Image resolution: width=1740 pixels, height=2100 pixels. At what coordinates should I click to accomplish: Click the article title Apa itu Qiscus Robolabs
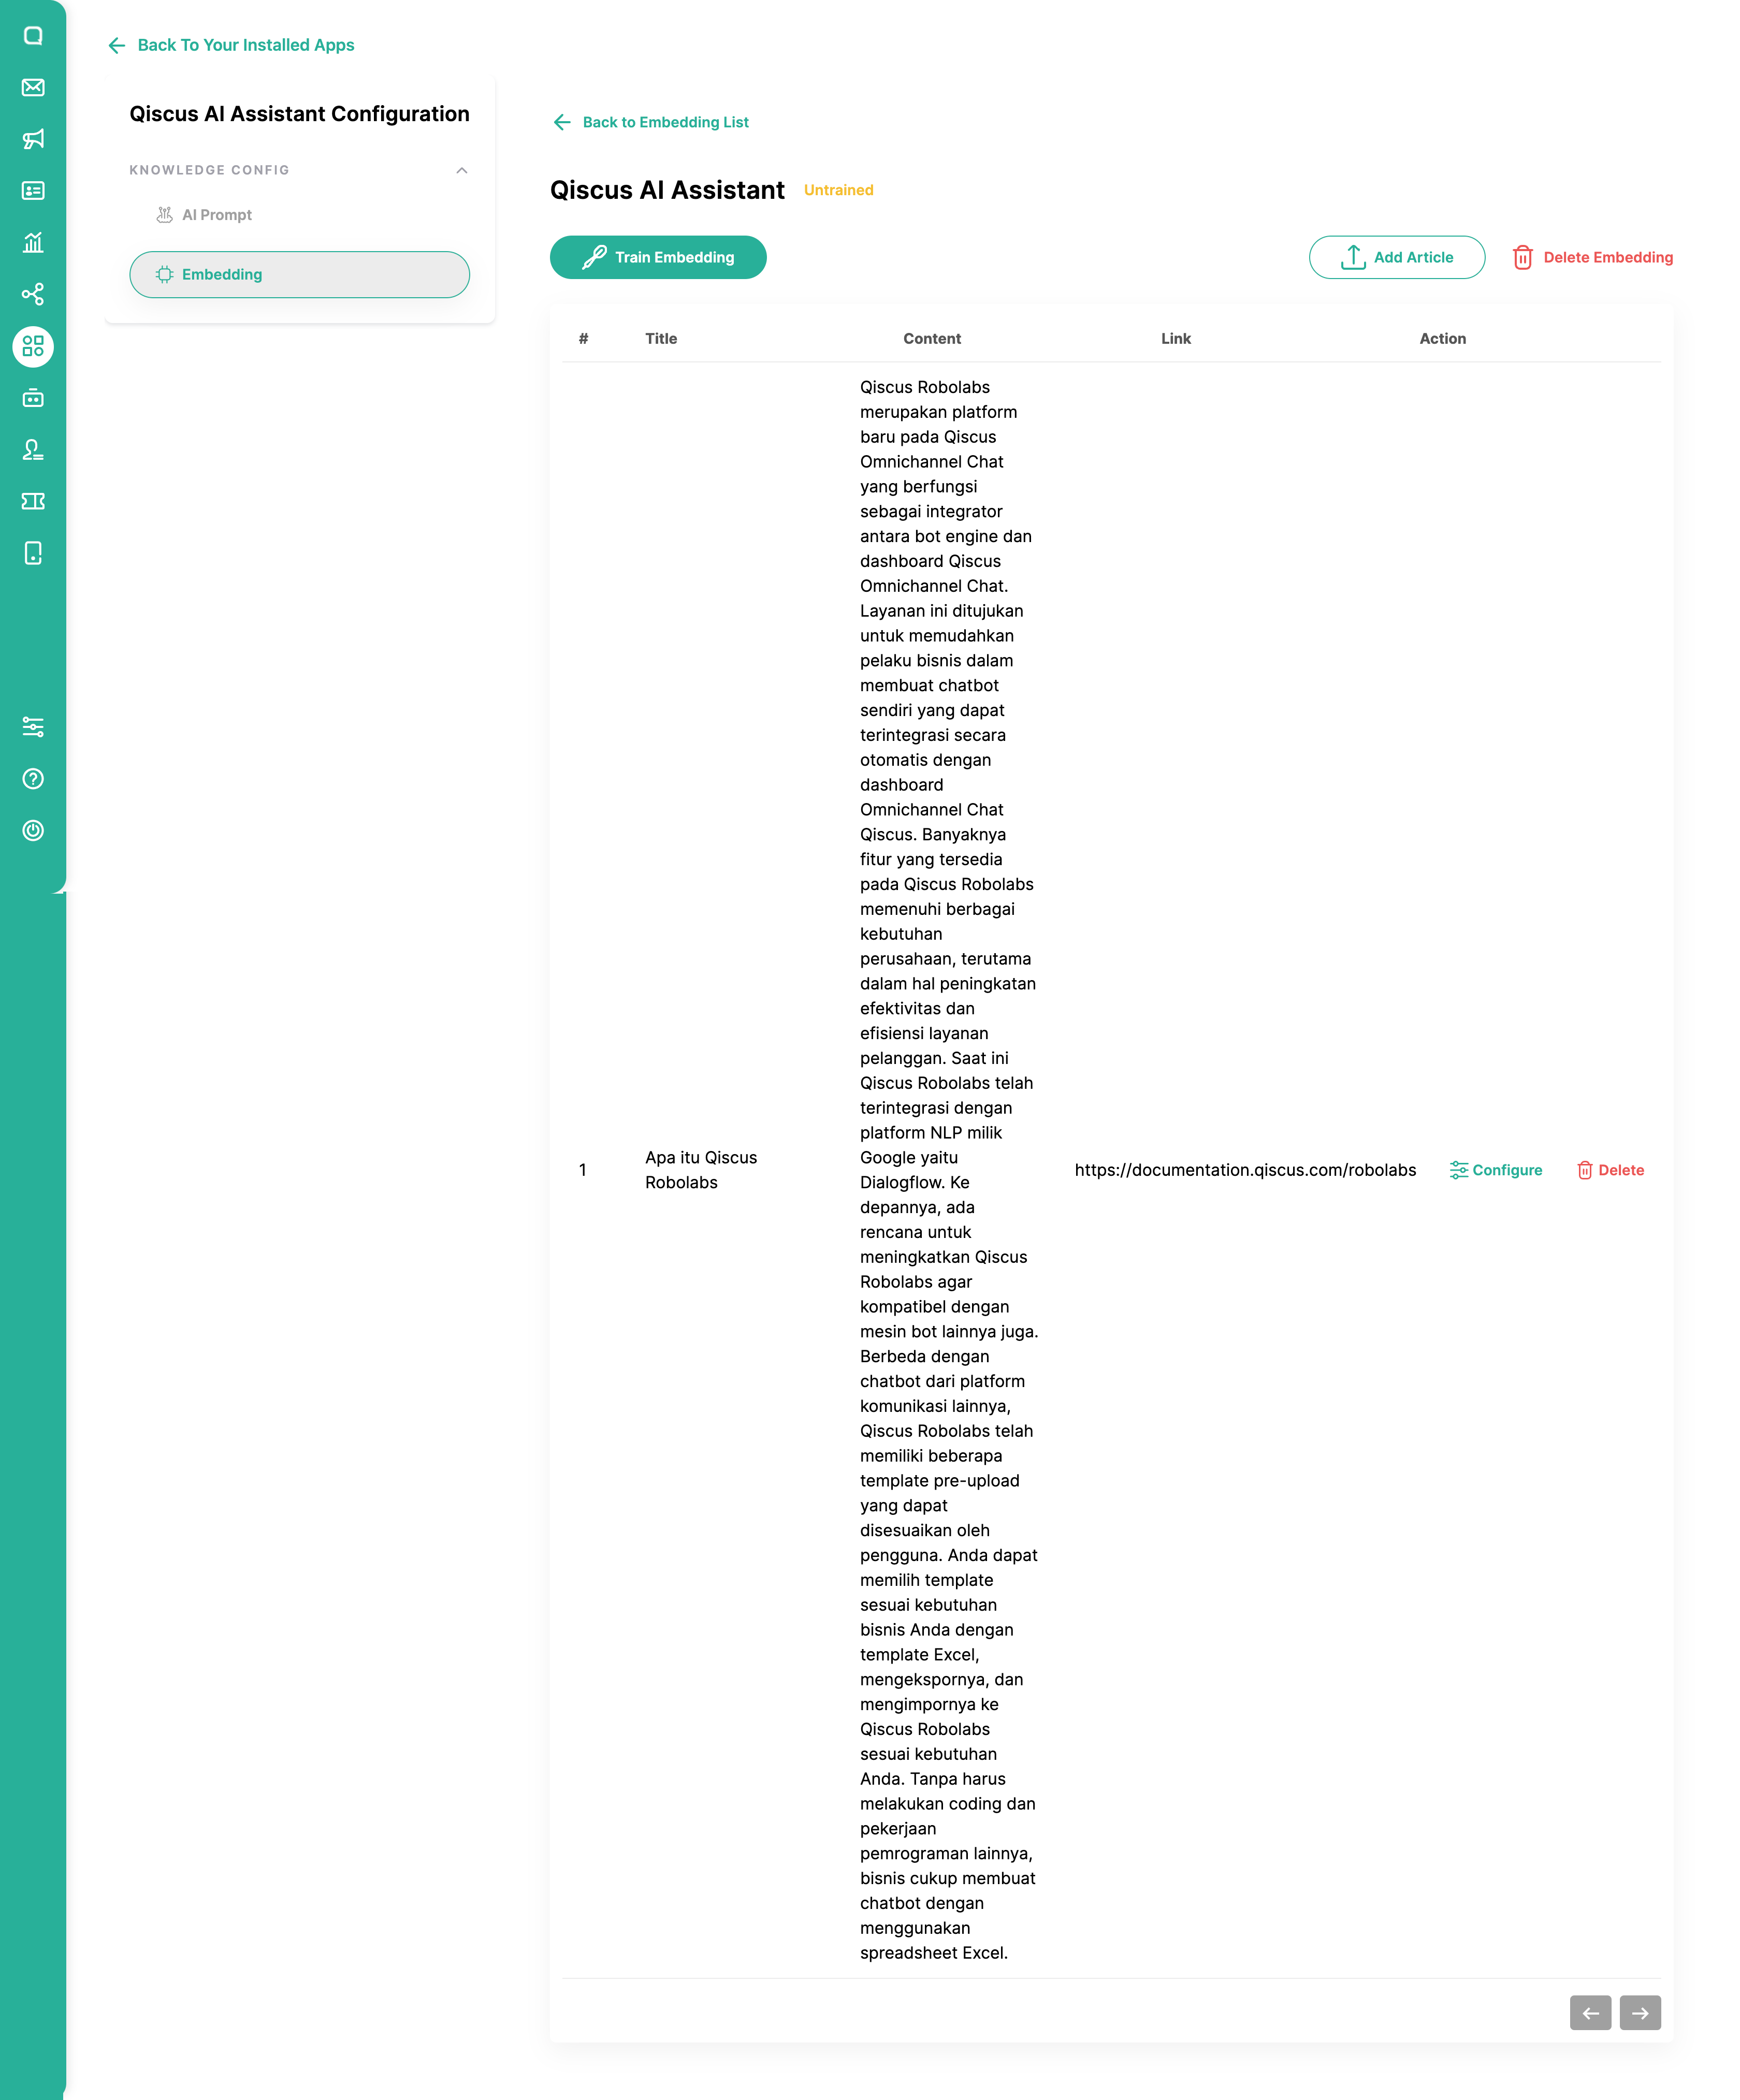(701, 1170)
